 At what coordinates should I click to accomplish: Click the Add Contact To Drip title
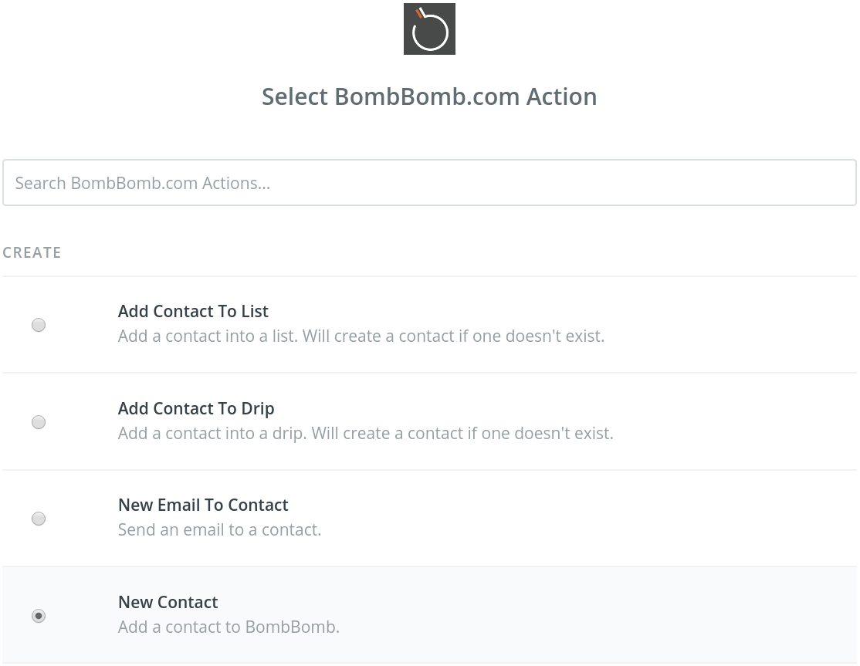[196, 408]
